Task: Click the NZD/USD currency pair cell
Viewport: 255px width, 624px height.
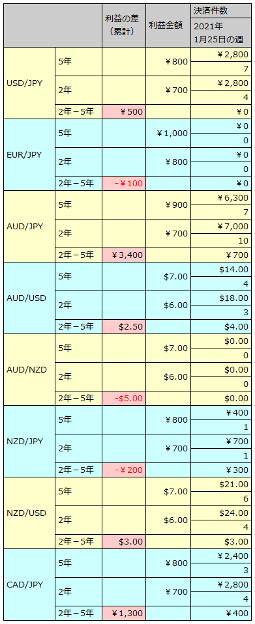Action: coord(29,513)
